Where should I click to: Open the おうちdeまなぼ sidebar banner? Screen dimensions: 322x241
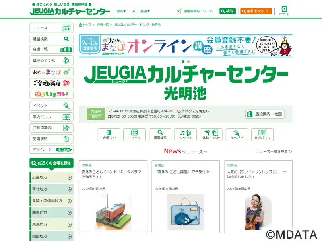point(52,72)
